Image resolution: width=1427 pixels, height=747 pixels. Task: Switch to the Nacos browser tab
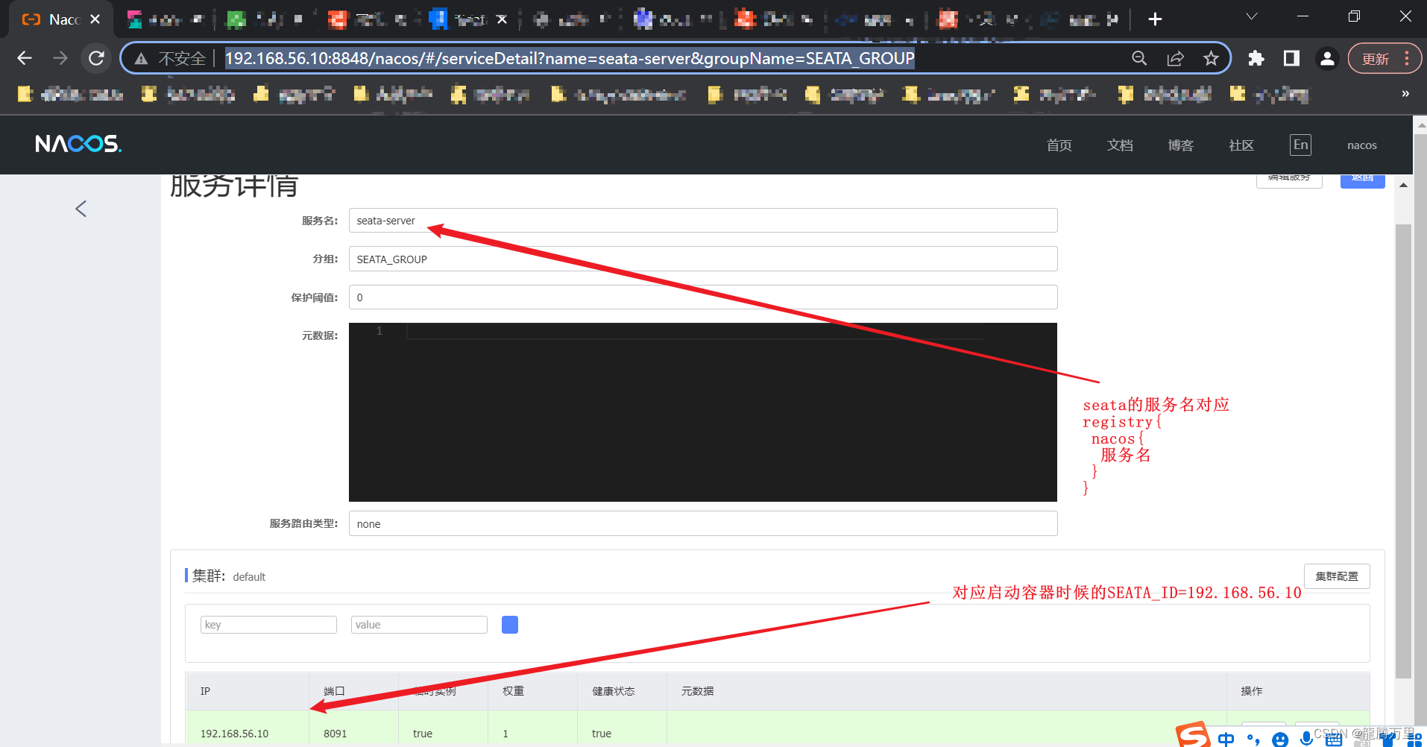tap(60, 19)
